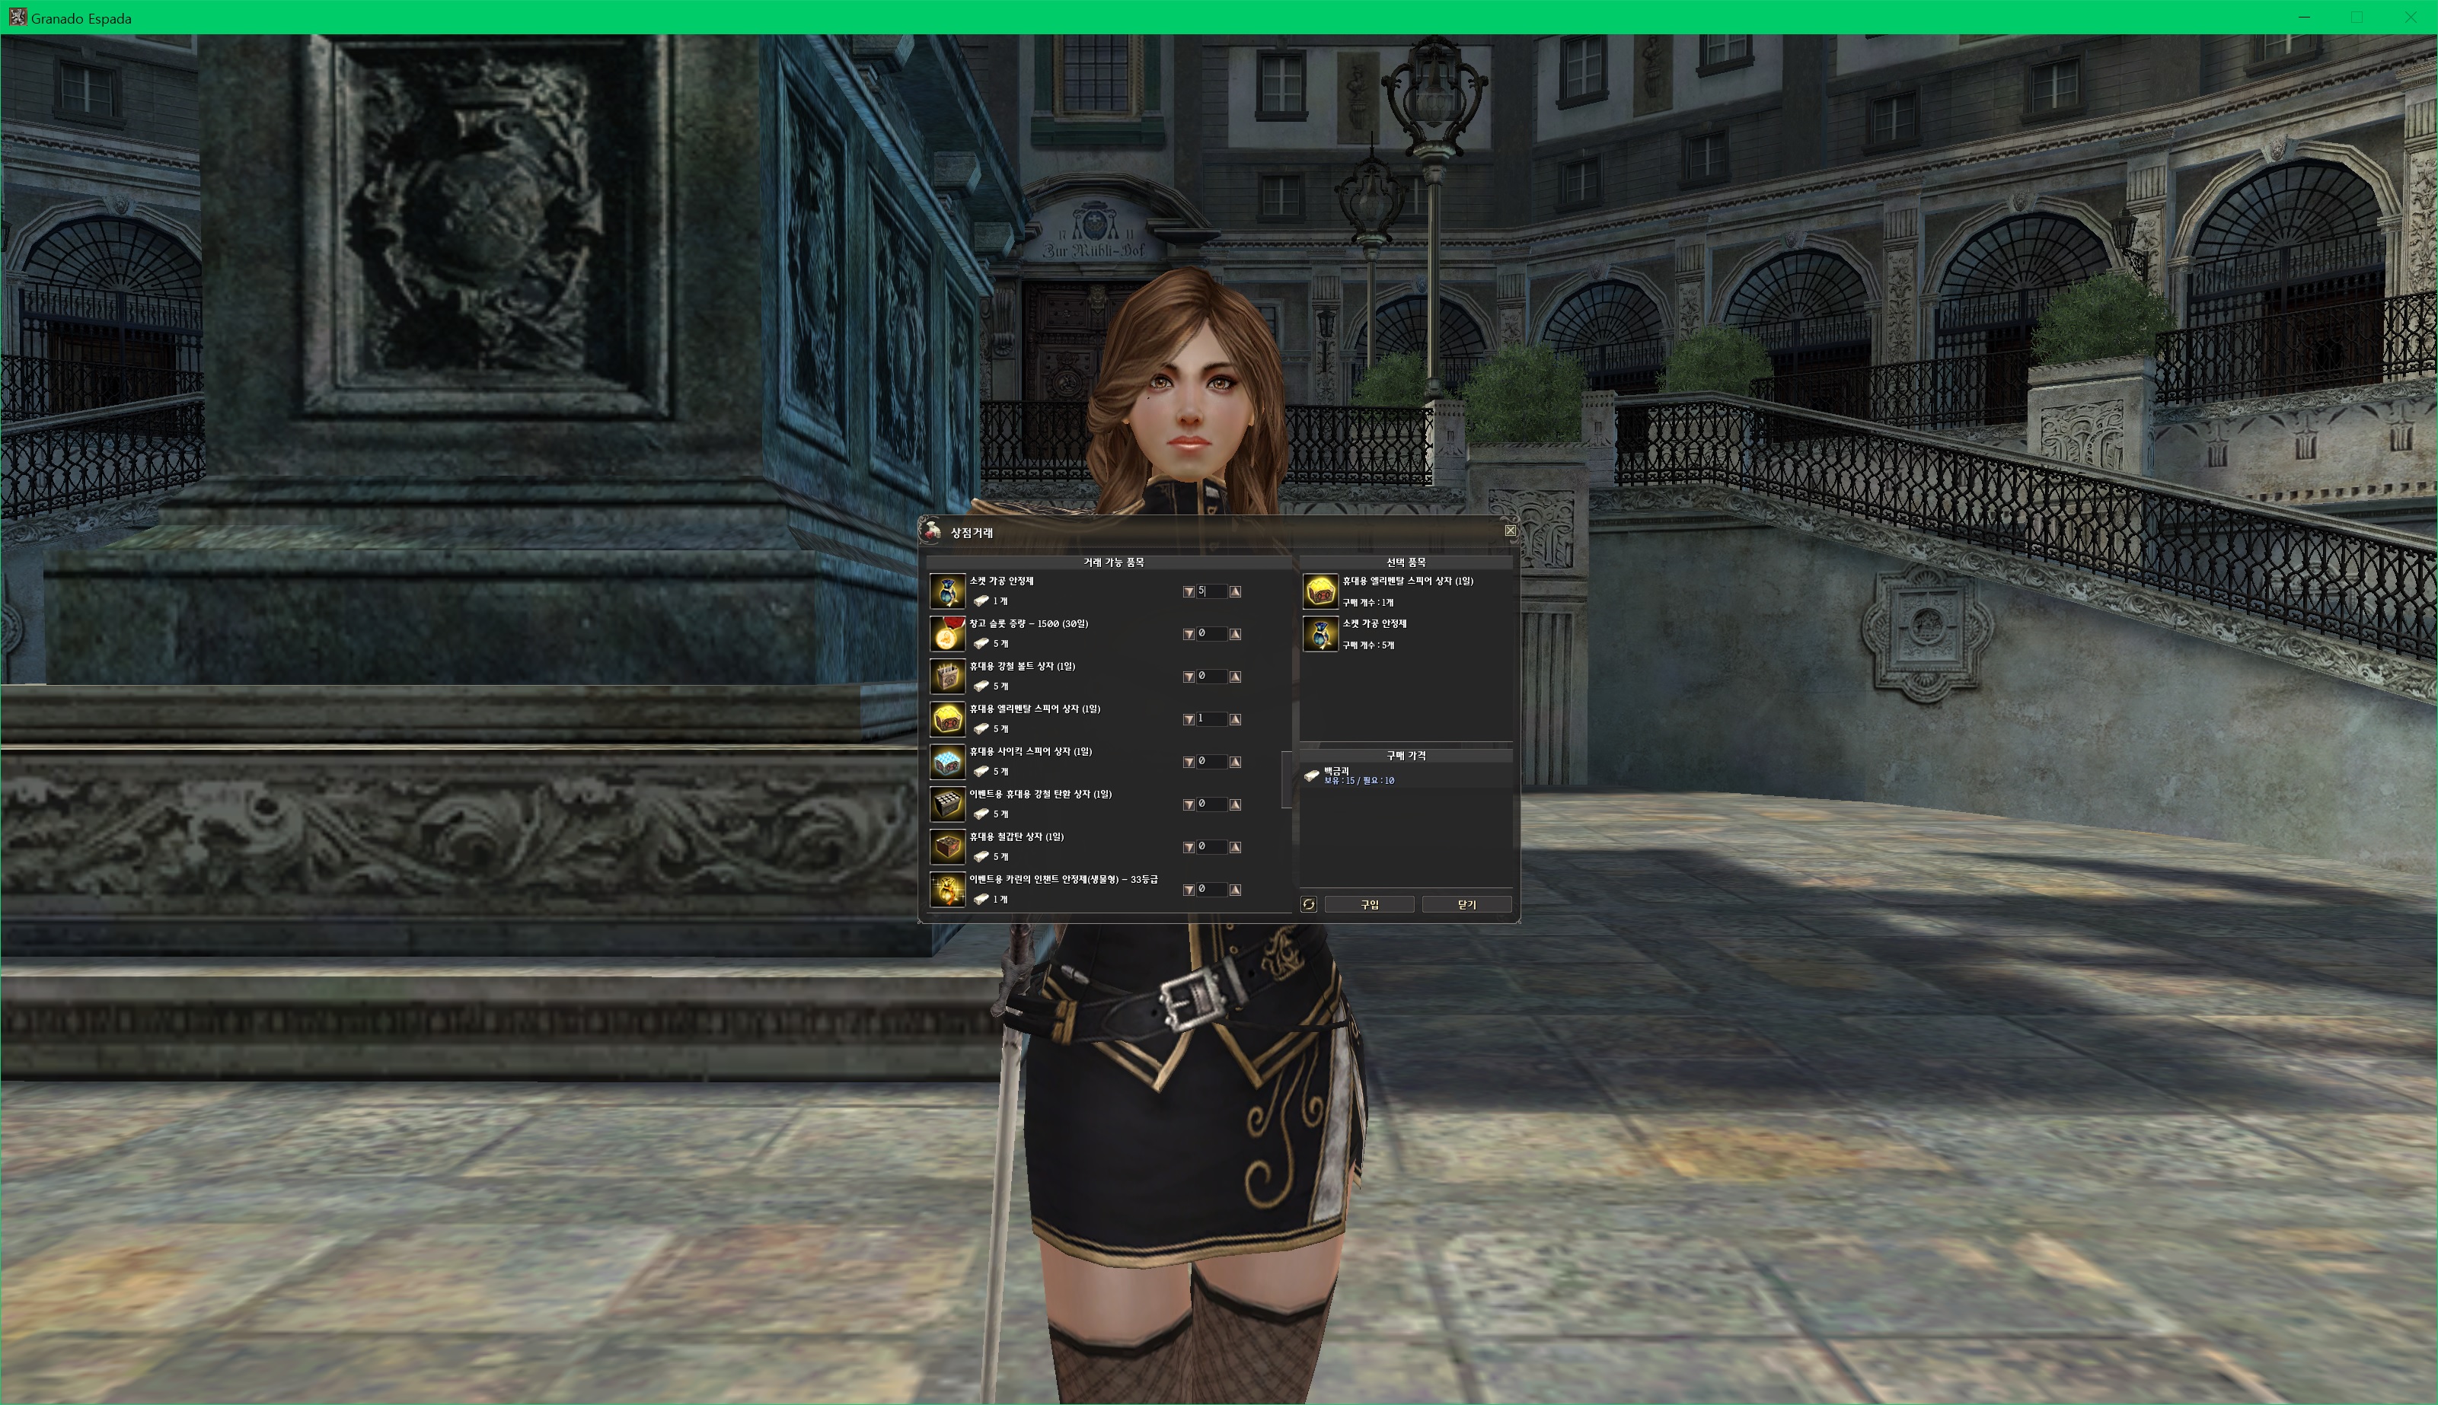The width and height of the screenshot is (2438, 1405).
Task: Click the 휴대용 철갑탄 상자 (1일) item name
Action: pyautogui.click(x=1016, y=836)
